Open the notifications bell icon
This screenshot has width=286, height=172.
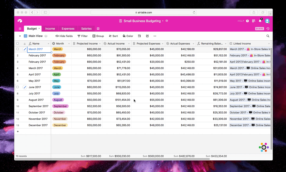(260, 21)
